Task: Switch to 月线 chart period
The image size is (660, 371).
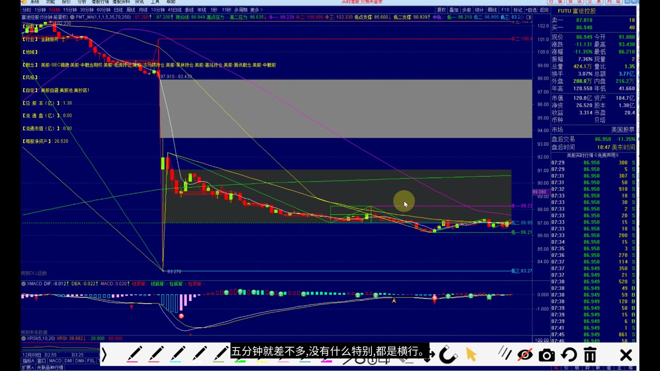Action: pos(143,10)
